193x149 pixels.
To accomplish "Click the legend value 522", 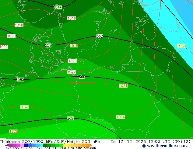I will [39, 148].
